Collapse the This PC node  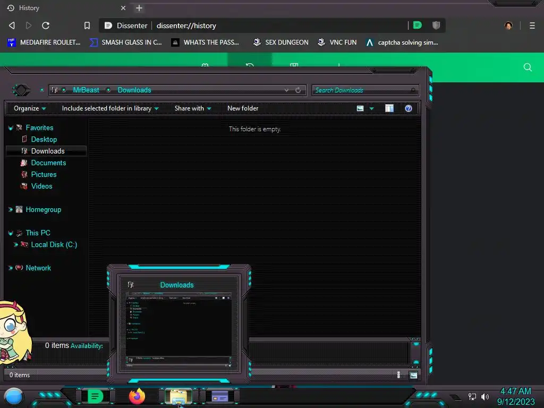point(11,233)
